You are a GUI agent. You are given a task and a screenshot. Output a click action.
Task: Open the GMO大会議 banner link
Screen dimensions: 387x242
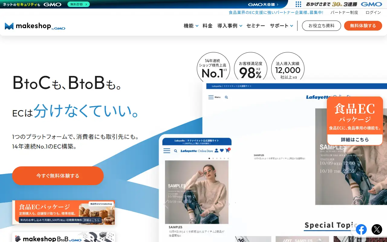coord(263,4)
